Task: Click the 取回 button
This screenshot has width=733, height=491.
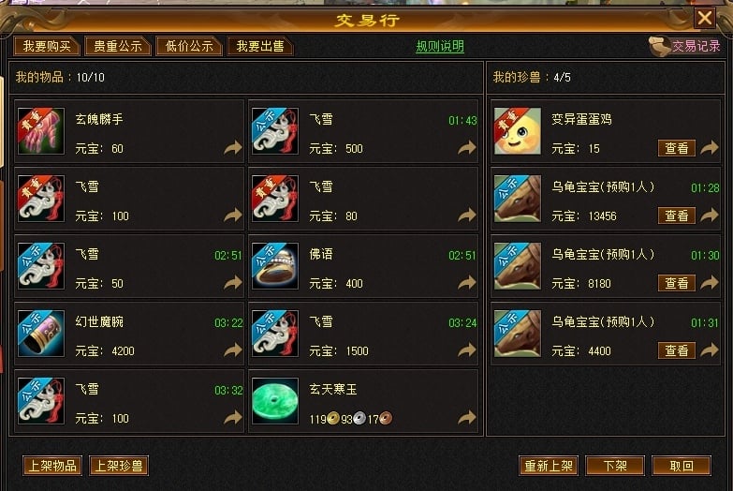Action: click(682, 466)
